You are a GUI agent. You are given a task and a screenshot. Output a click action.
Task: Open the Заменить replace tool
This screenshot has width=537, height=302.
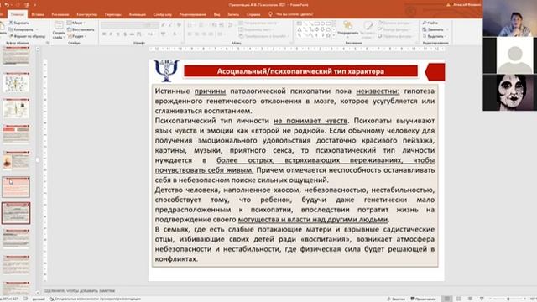coord(434,29)
